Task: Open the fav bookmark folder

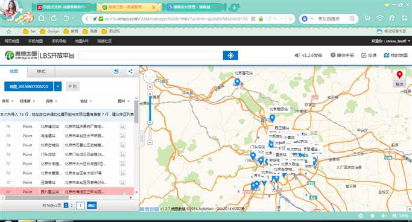Action: pos(30,31)
